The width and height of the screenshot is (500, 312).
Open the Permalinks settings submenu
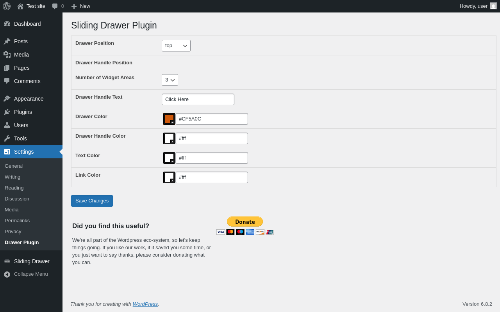click(17, 220)
